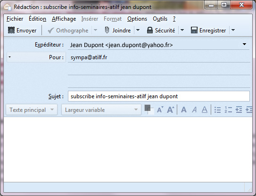Open the Sécurité padlock button

[161, 31]
